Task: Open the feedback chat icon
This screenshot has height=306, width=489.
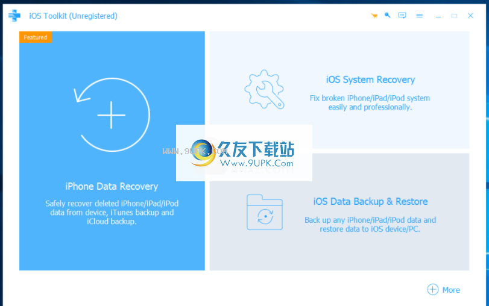Action: [402, 15]
